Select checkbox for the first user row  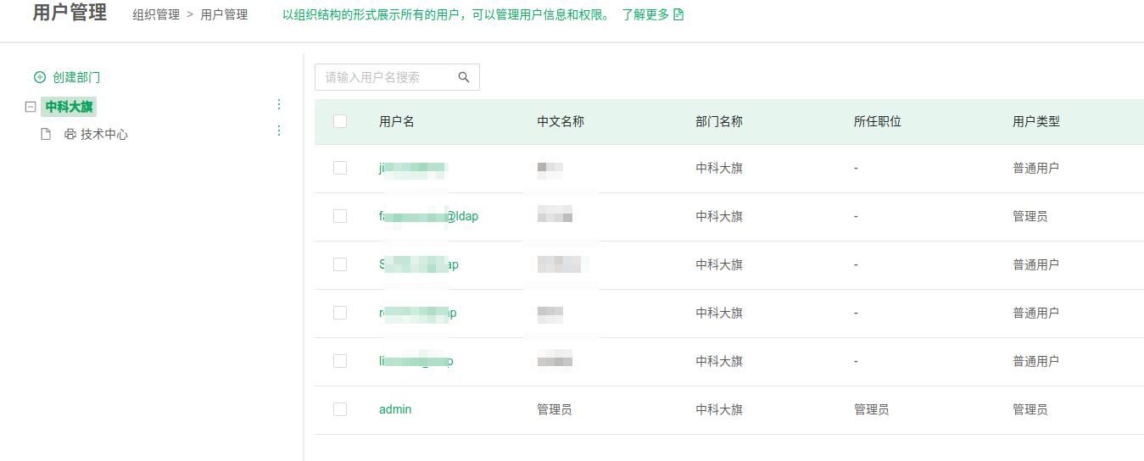click(340, 168)
